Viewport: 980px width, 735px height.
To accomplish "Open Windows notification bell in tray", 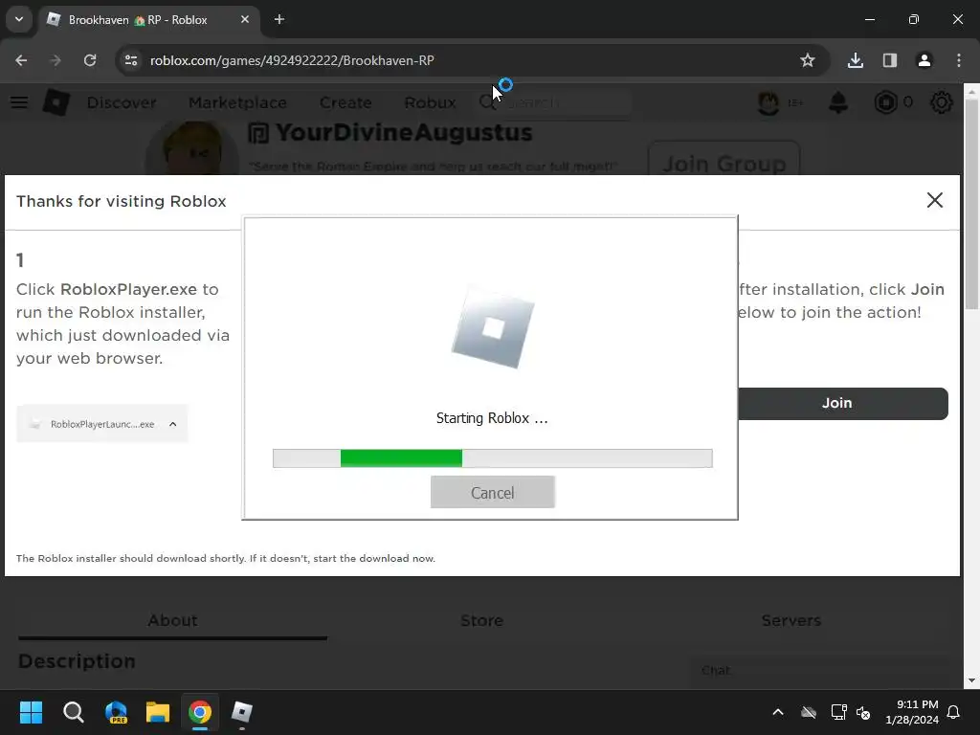I will tap(954, 712).
